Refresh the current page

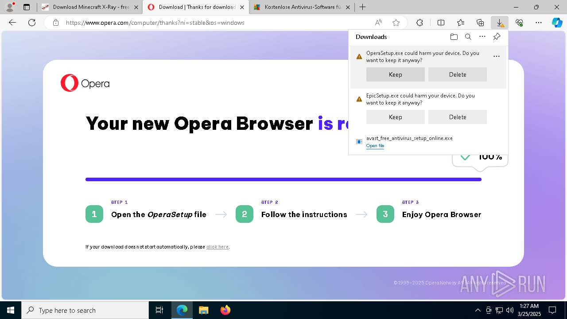[32, 23]
